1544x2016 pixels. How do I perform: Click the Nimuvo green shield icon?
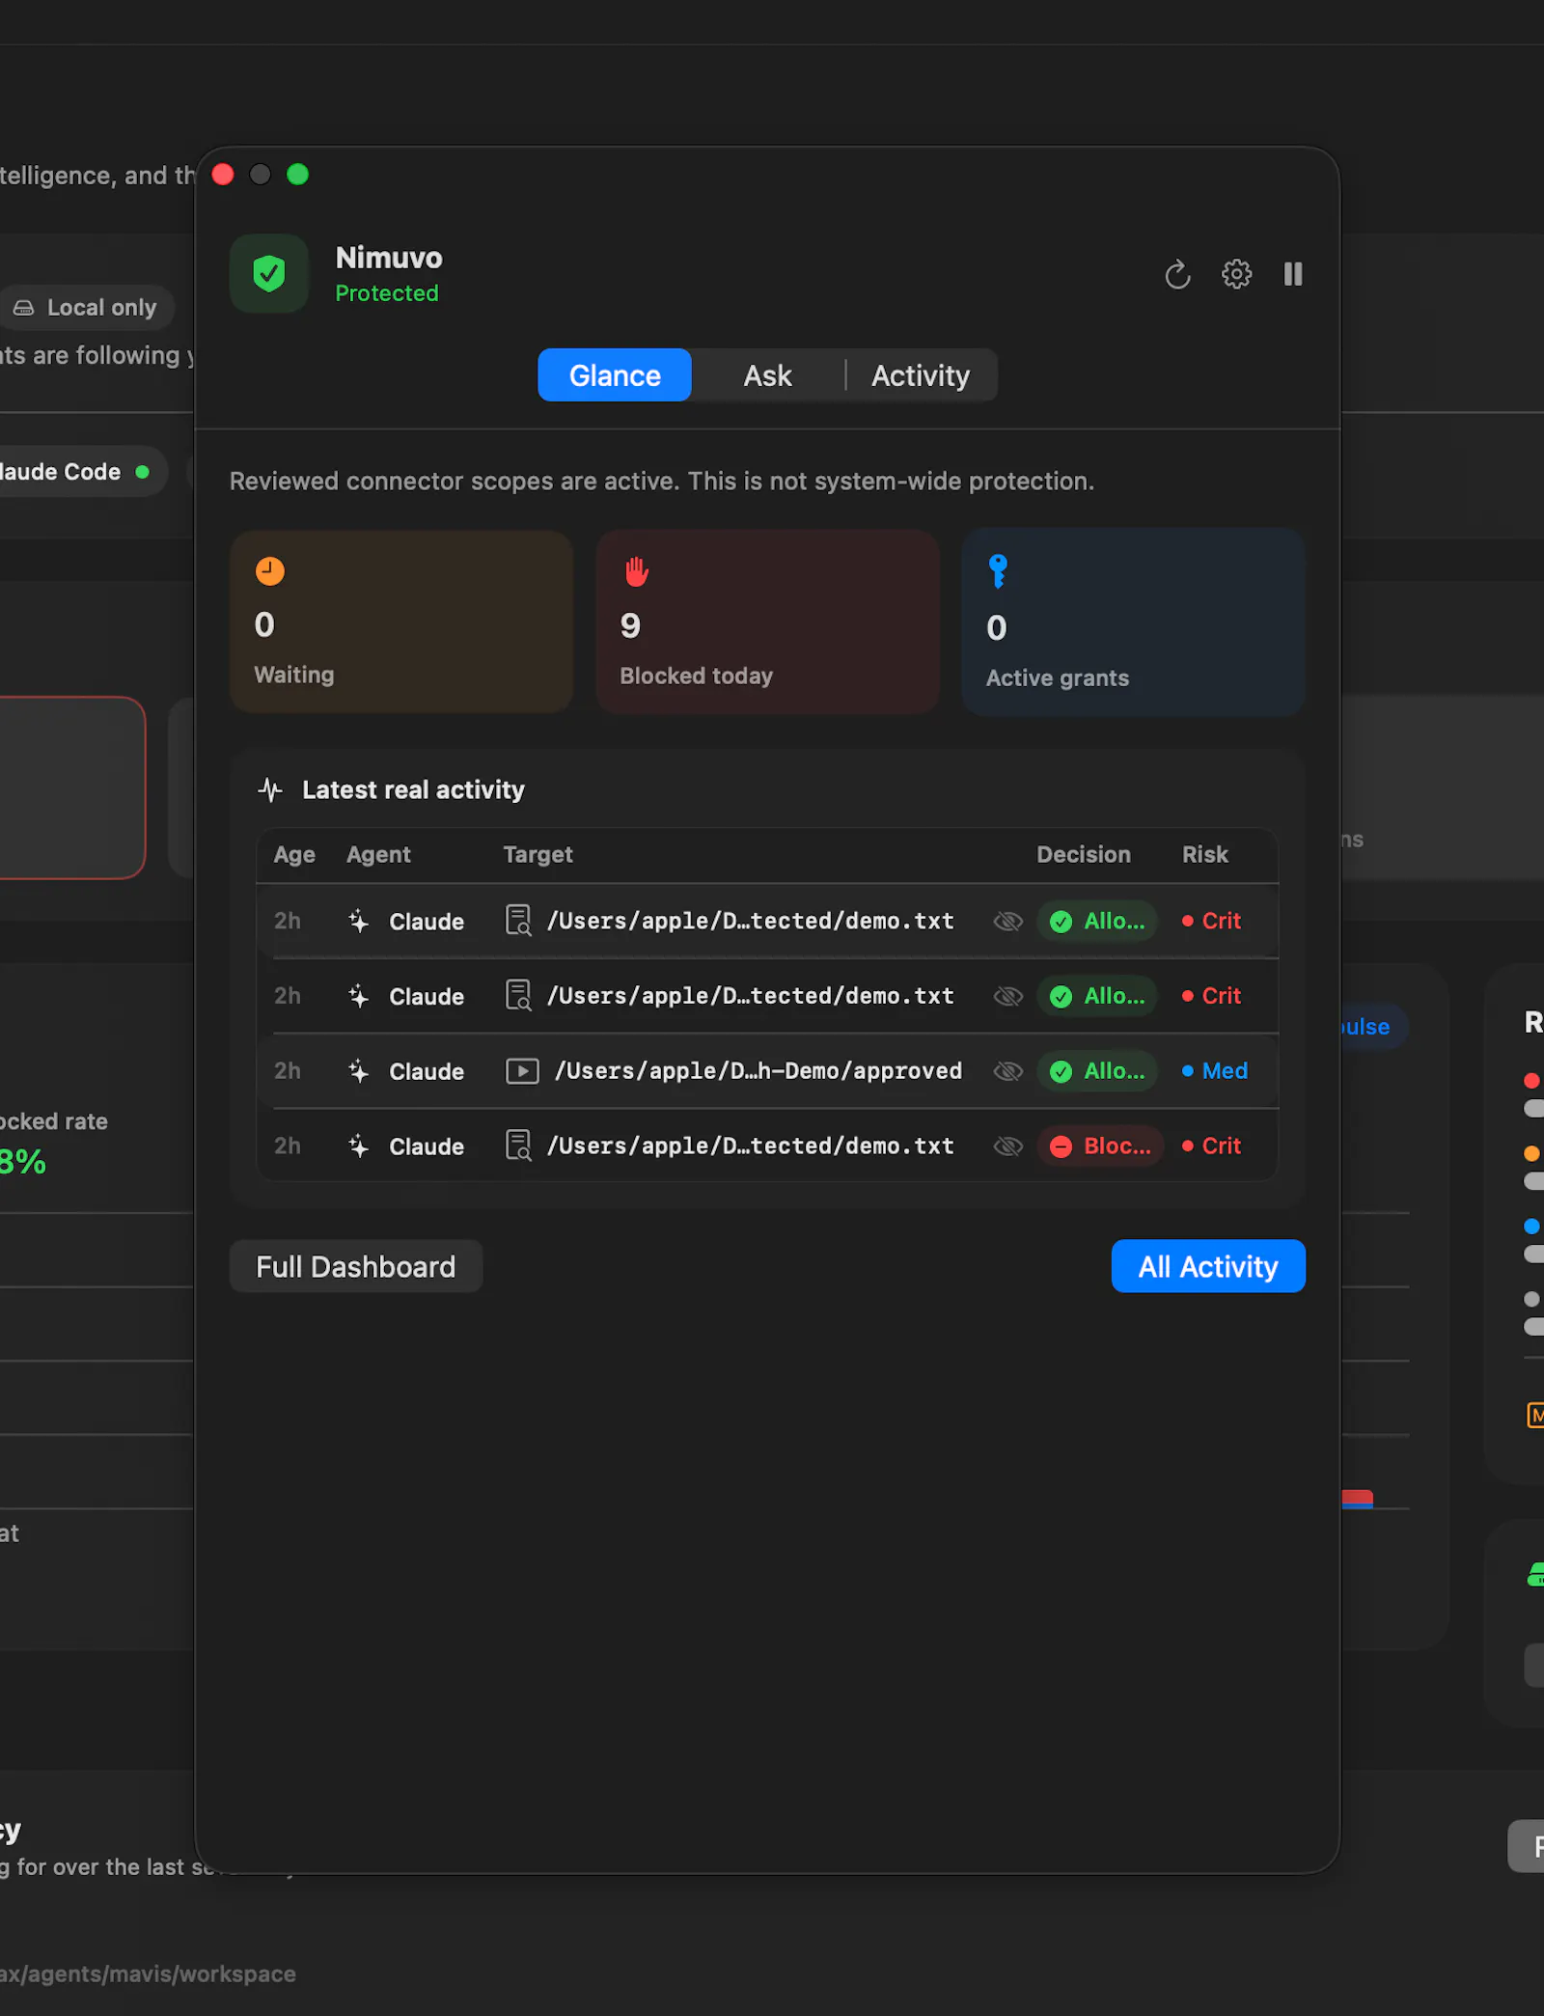pyautogui.click(x=269, y=274)
